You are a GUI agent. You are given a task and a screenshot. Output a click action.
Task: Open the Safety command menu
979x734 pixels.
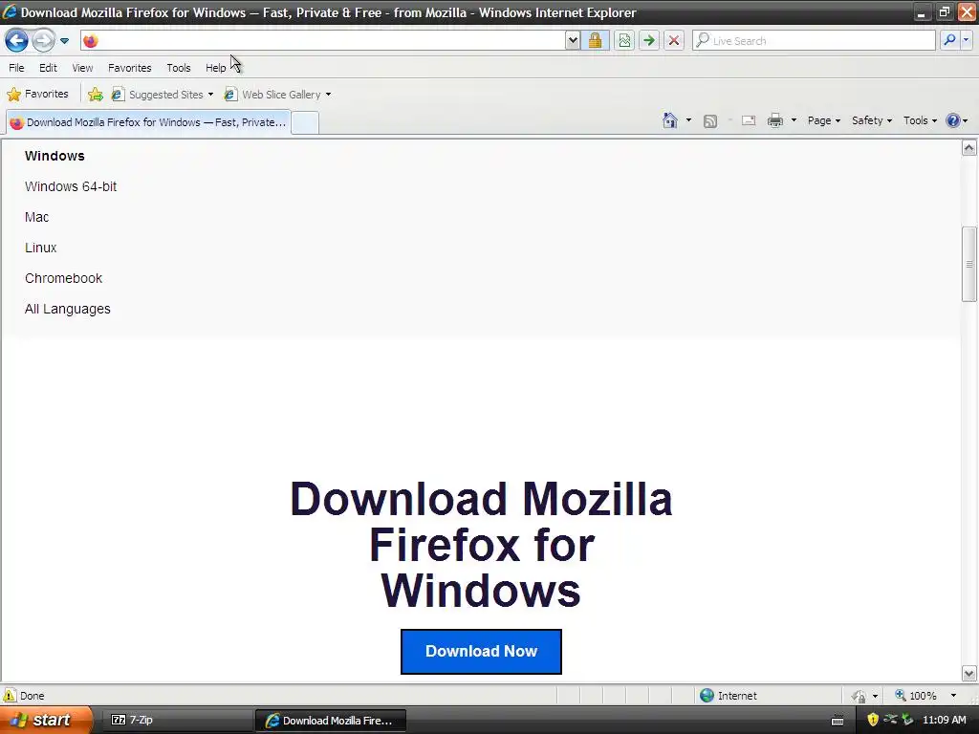(872, 120)
